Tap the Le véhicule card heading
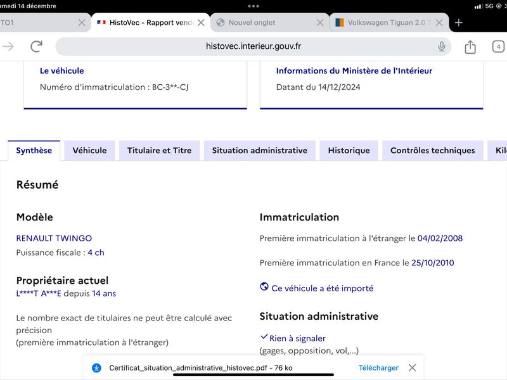 [61, 71]
